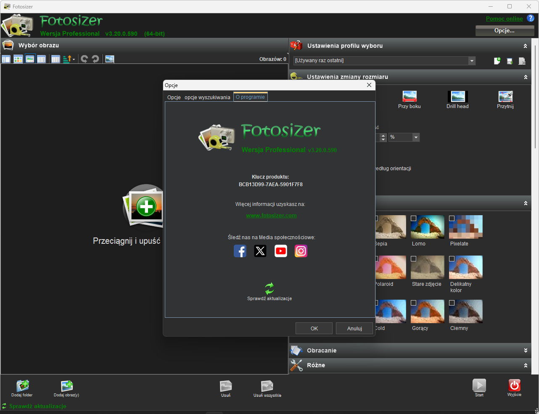This screenshot has width=539, height=414.
Task: Expand the Obracanie section
Action: click(x=525, y=351)
